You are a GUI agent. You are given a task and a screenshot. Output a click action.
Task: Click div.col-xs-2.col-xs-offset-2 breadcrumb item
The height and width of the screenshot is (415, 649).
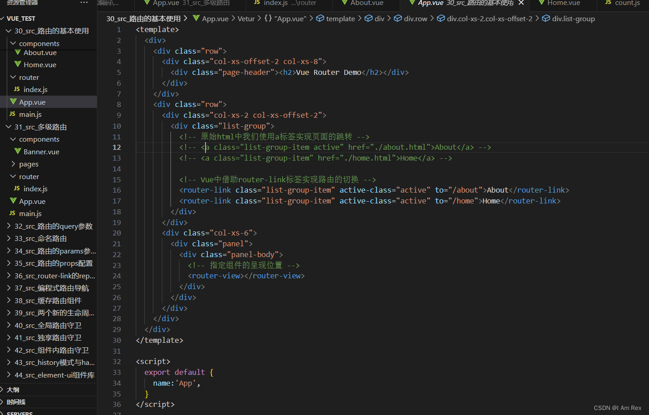coord(489,18)
